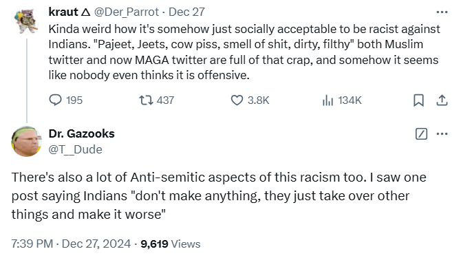Open kraut's profile picture
The height and width of the screenshot is (258, 461).
[x=26, y=21]
